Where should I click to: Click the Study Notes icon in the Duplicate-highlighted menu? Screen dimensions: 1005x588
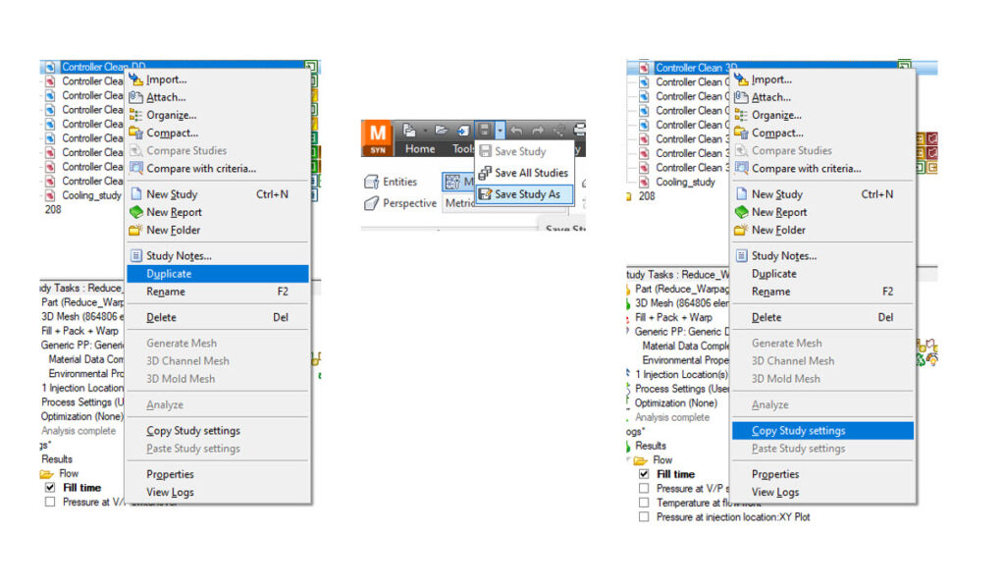pos(135,256)
